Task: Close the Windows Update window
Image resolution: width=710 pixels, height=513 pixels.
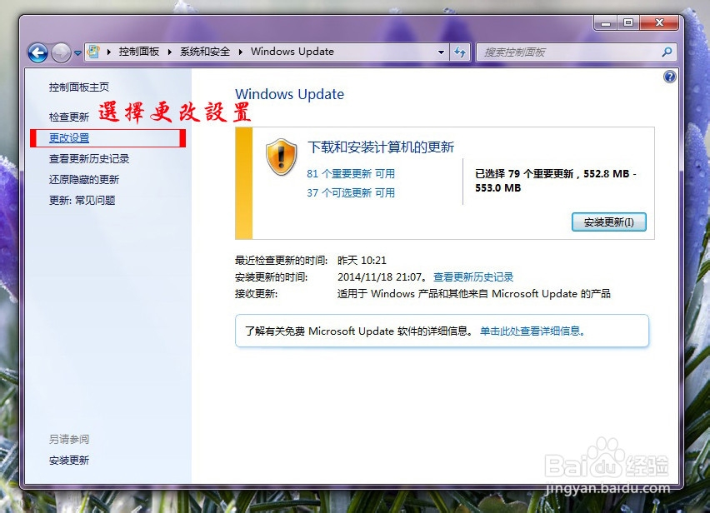Action: coord(659,23)
